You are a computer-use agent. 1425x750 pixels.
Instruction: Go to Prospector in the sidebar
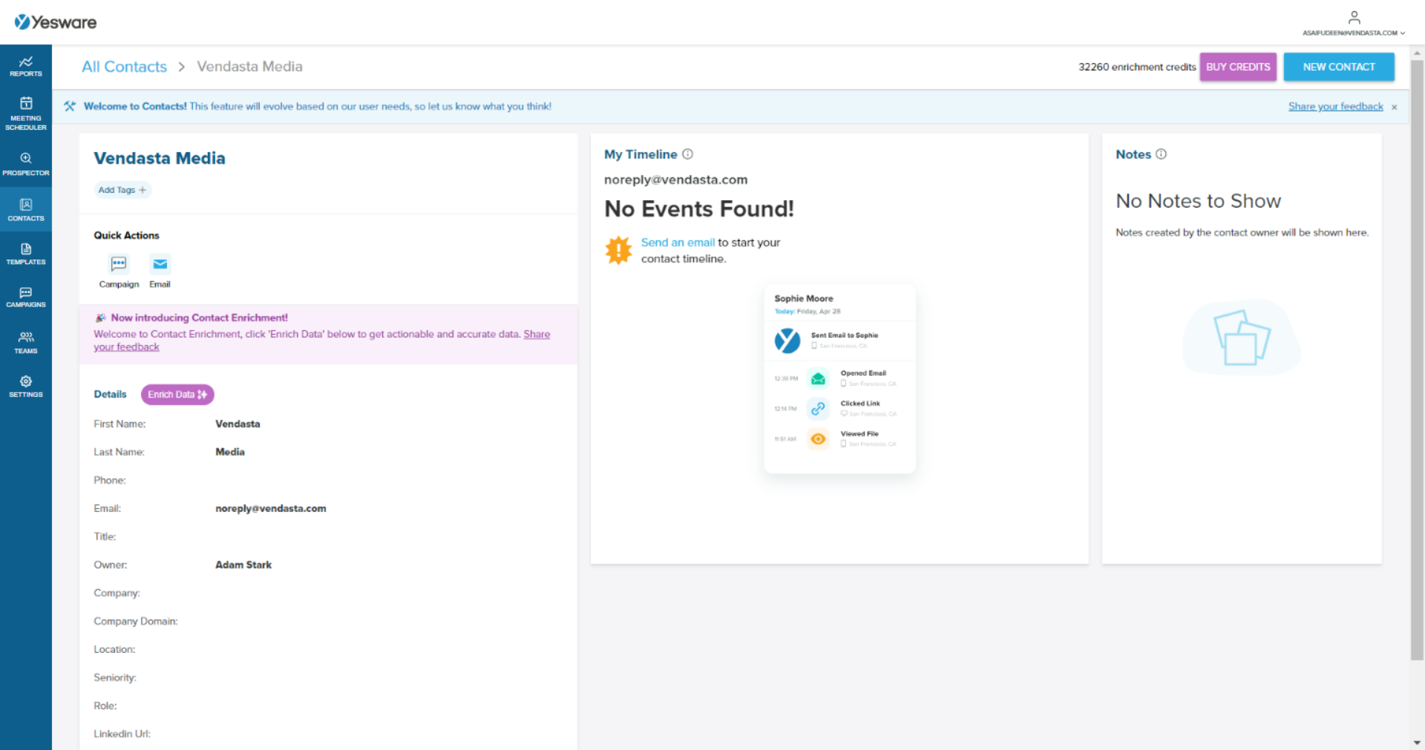(26, 164)
